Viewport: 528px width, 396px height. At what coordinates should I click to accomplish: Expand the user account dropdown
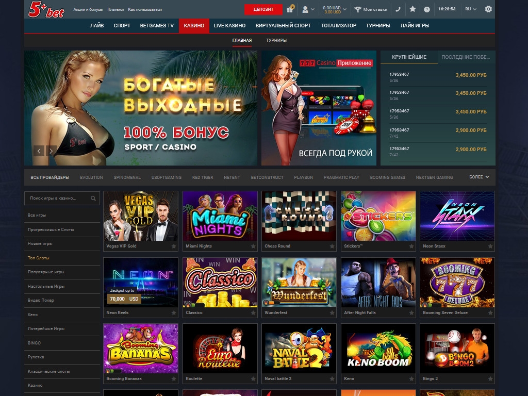point(308,9)
